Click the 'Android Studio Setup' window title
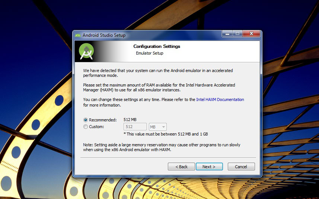Image resolution: width=319 pixels, height=199 pixels. [104, 35]
